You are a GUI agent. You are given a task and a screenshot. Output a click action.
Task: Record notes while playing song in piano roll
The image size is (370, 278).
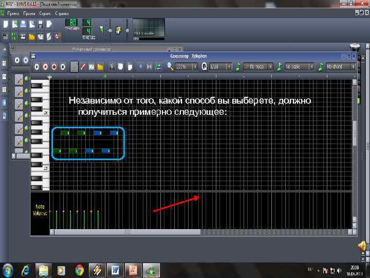tap(54, 67)
